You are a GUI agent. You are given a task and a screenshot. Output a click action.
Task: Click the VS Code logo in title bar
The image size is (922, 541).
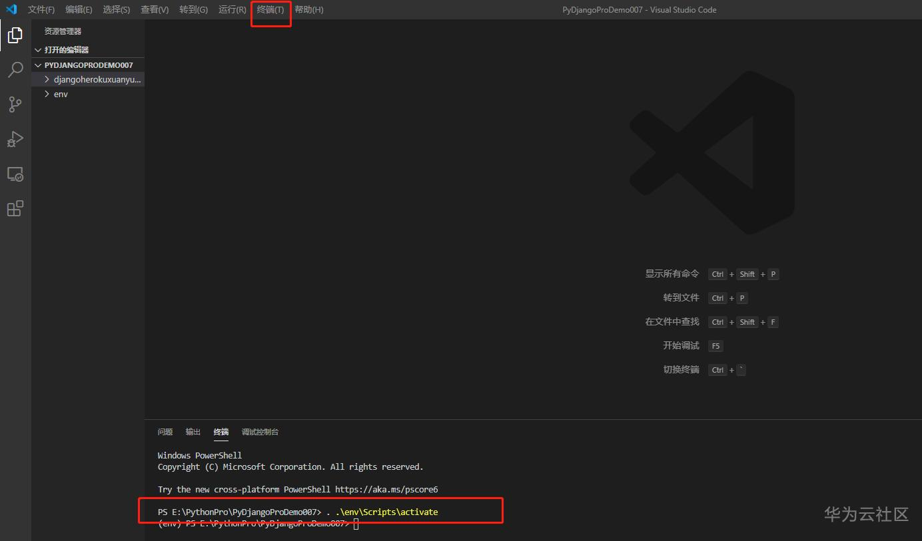click(x=11, y=9)
